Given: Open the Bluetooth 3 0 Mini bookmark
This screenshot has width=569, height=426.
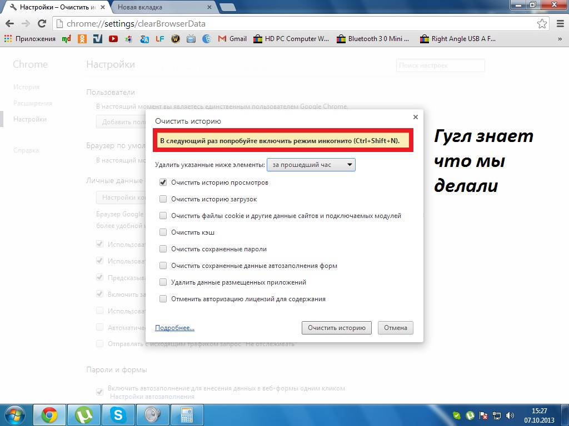Looking at the screenshot, I should click(x=373, y=39).
